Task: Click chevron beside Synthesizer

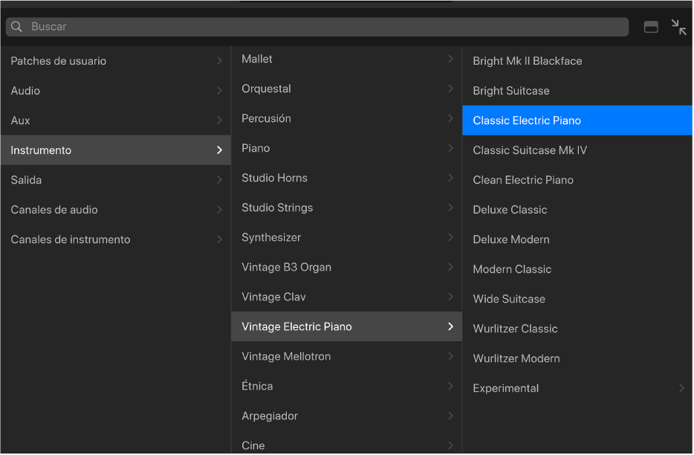Action: click(x=450, y=237)
